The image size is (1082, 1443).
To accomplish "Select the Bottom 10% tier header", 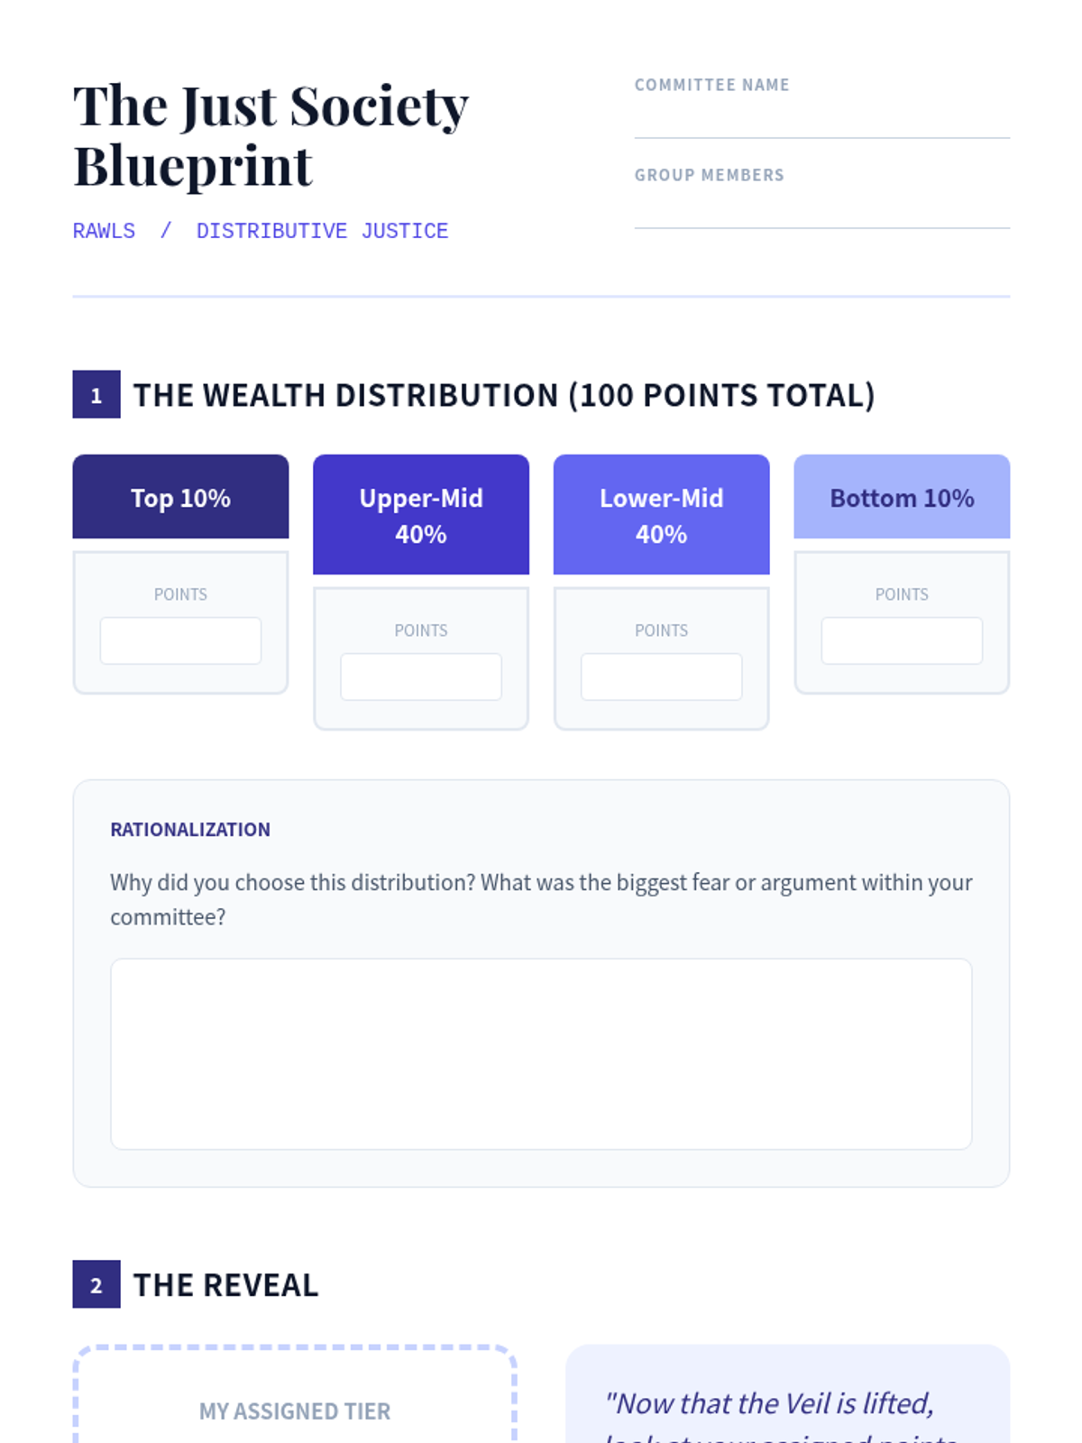I will pos(901,497).
